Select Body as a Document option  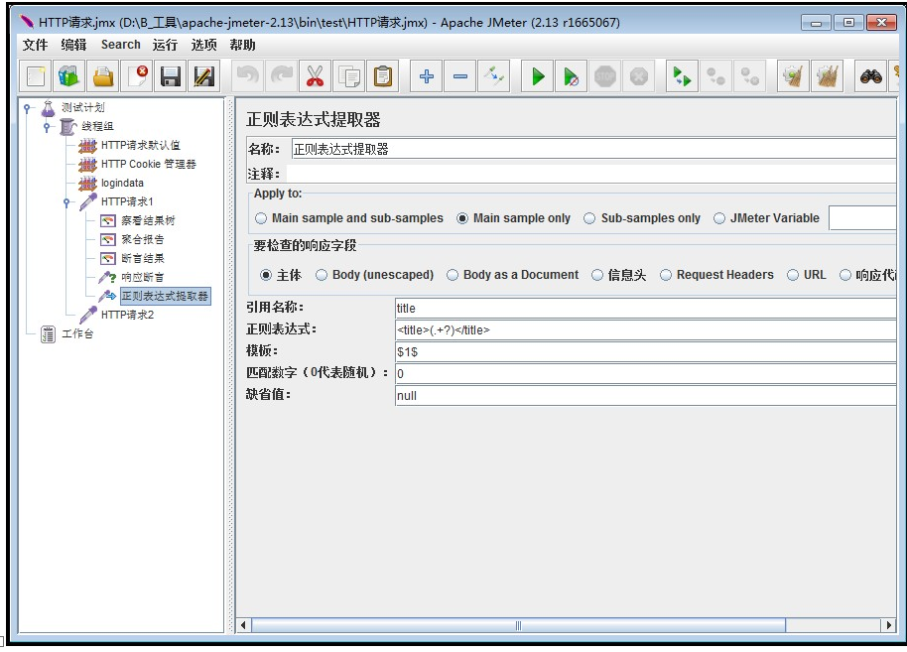[512, 275]
